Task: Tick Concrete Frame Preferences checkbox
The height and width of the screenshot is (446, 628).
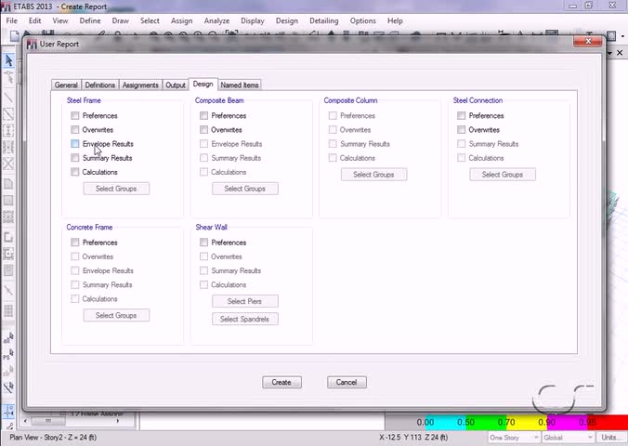Action: (x=75, y=243)
